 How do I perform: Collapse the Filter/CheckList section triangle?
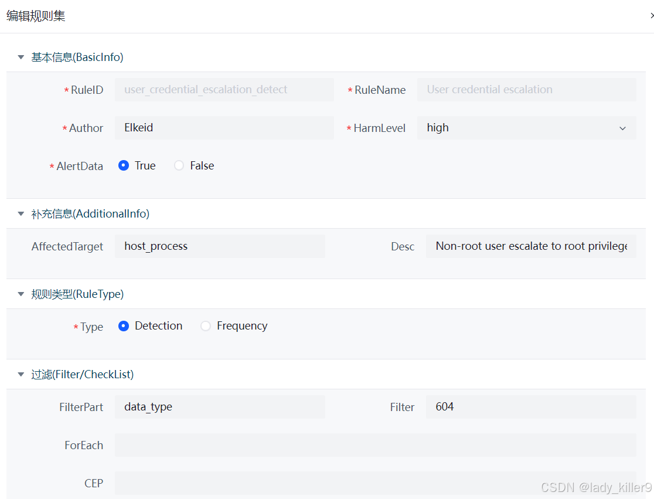[x=21, y=375]
